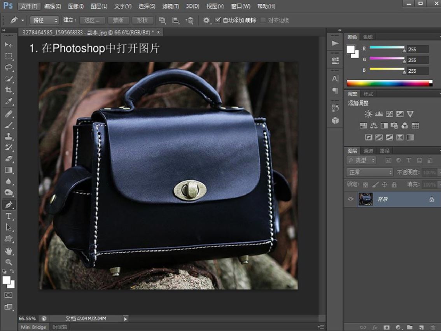Image resolution: width=441 pixels, height=331 pixels.
Task: Expand the 类型 layer filter dropdown
Action: pyautogui.click(x=361, y=160)
